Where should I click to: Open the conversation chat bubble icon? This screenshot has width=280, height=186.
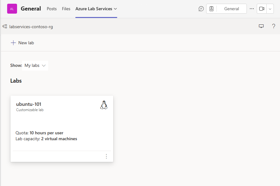coord(201,9)
